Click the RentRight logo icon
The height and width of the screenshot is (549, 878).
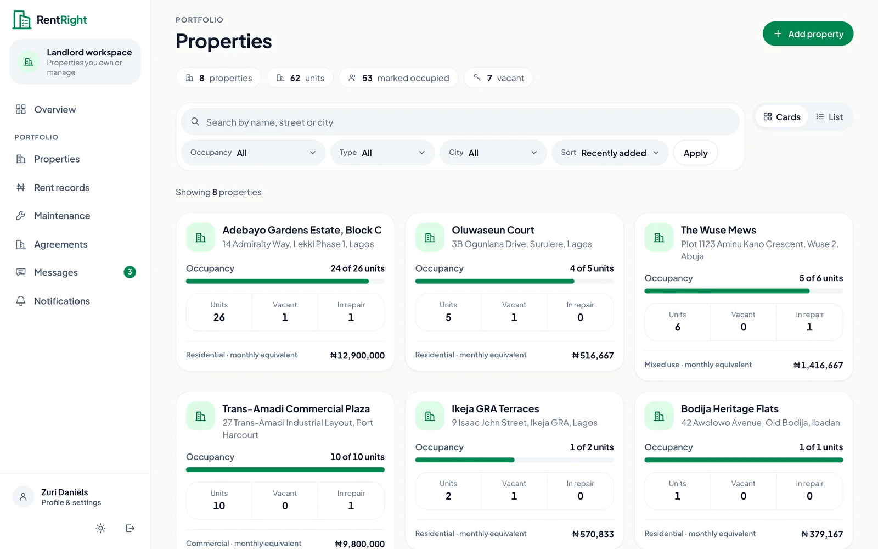tap(22, 20)
